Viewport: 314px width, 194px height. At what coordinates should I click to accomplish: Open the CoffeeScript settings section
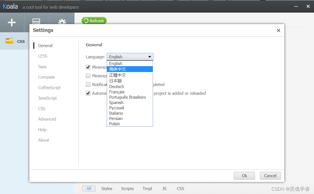coord(49,87)
